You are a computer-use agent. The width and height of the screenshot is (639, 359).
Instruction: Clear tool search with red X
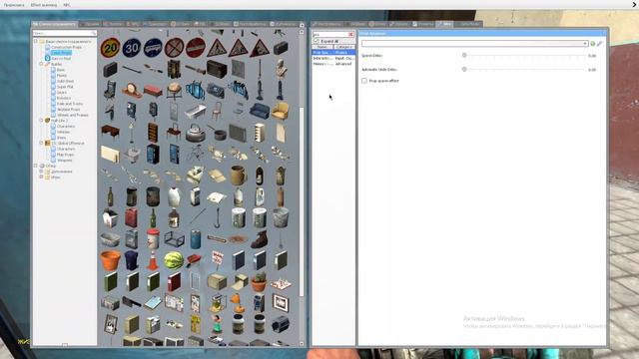coord(350,35)
